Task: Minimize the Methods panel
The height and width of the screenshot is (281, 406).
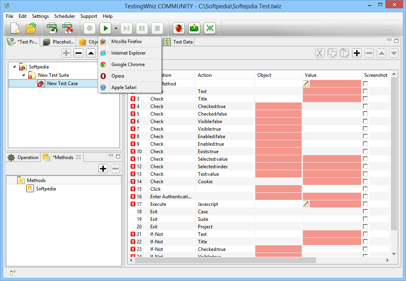Action: click(111, 156)
